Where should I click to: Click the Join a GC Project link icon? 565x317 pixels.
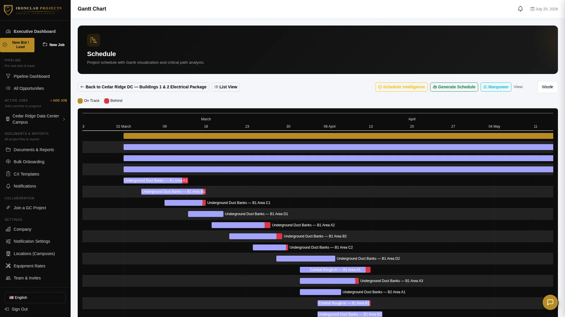click(x=8, y=208)
